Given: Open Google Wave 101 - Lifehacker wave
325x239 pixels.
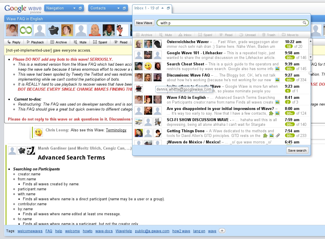Looking at the screenshot, I should pos(221,55).
